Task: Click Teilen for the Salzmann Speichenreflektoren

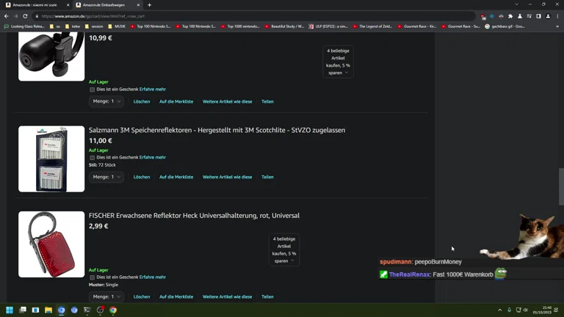Action: (267, 177)
